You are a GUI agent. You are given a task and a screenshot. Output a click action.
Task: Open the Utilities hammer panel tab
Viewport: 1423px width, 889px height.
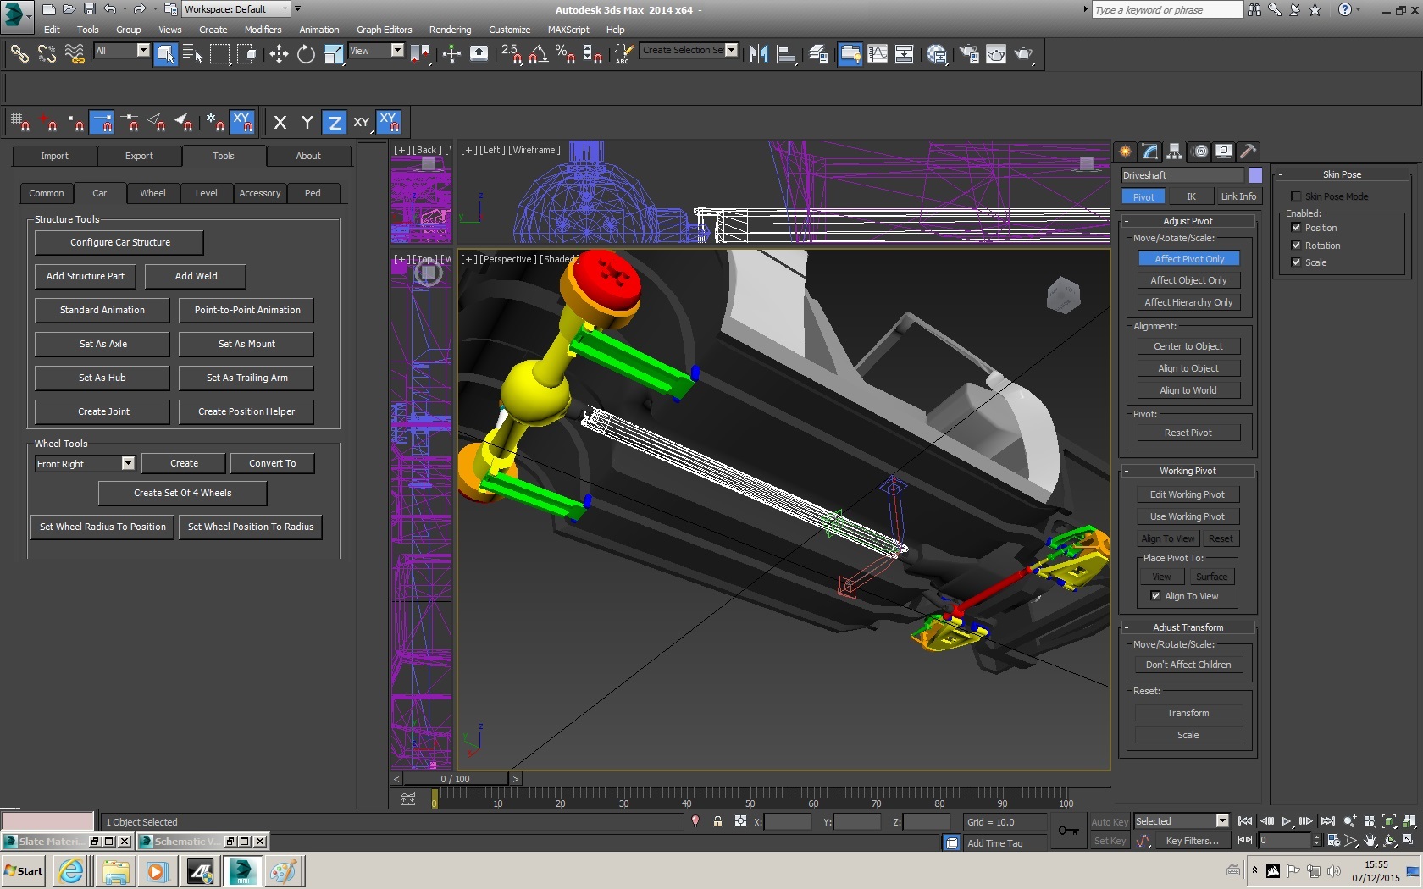(x=1248, y=152)
